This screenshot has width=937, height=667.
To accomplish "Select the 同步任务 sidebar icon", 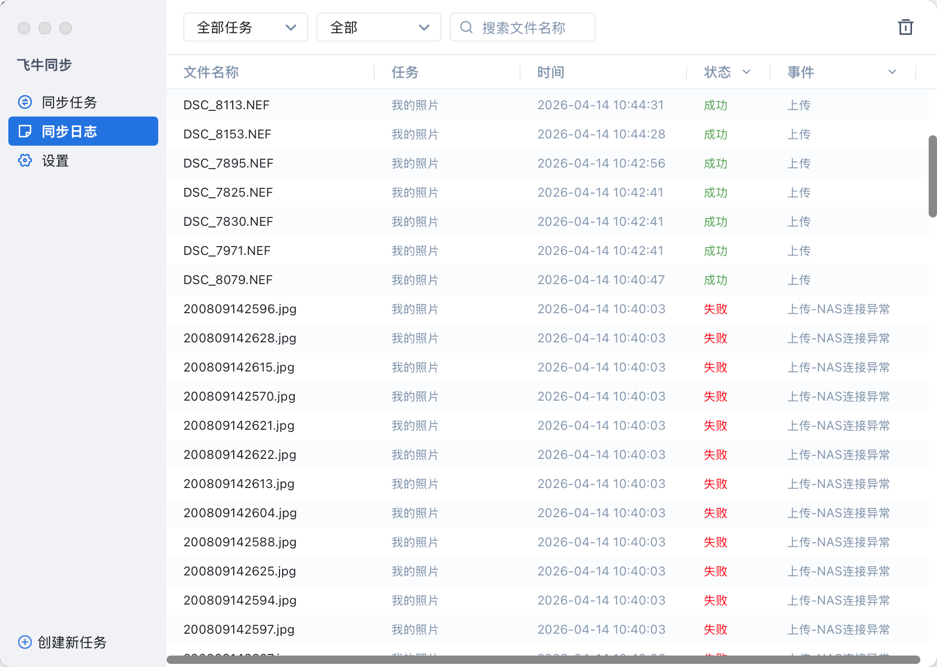I will click(24, 102).
